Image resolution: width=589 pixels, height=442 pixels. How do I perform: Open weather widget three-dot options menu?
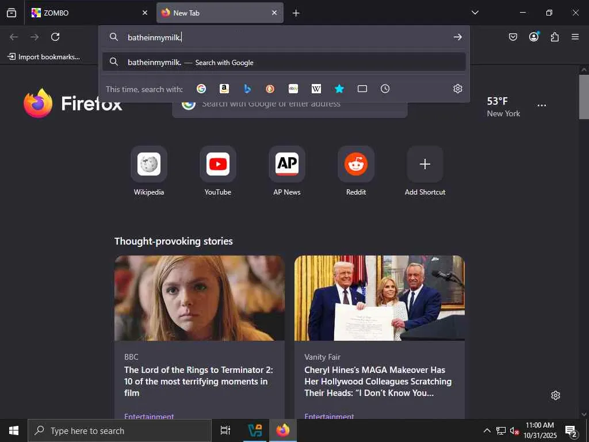(542, 105)
